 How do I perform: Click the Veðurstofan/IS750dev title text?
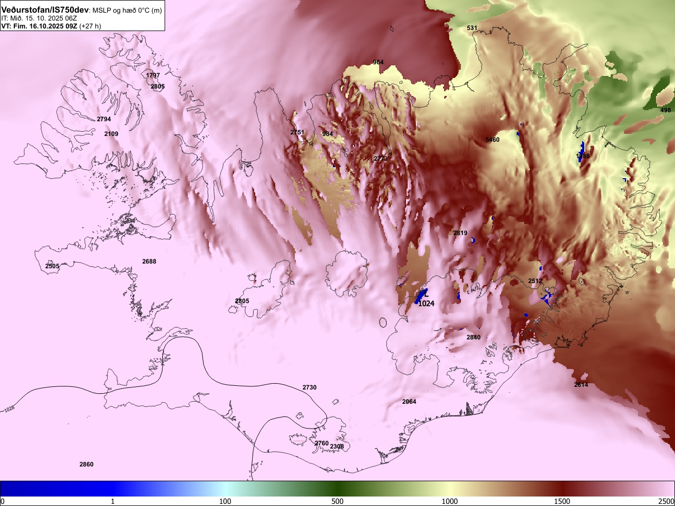(45, 9)
